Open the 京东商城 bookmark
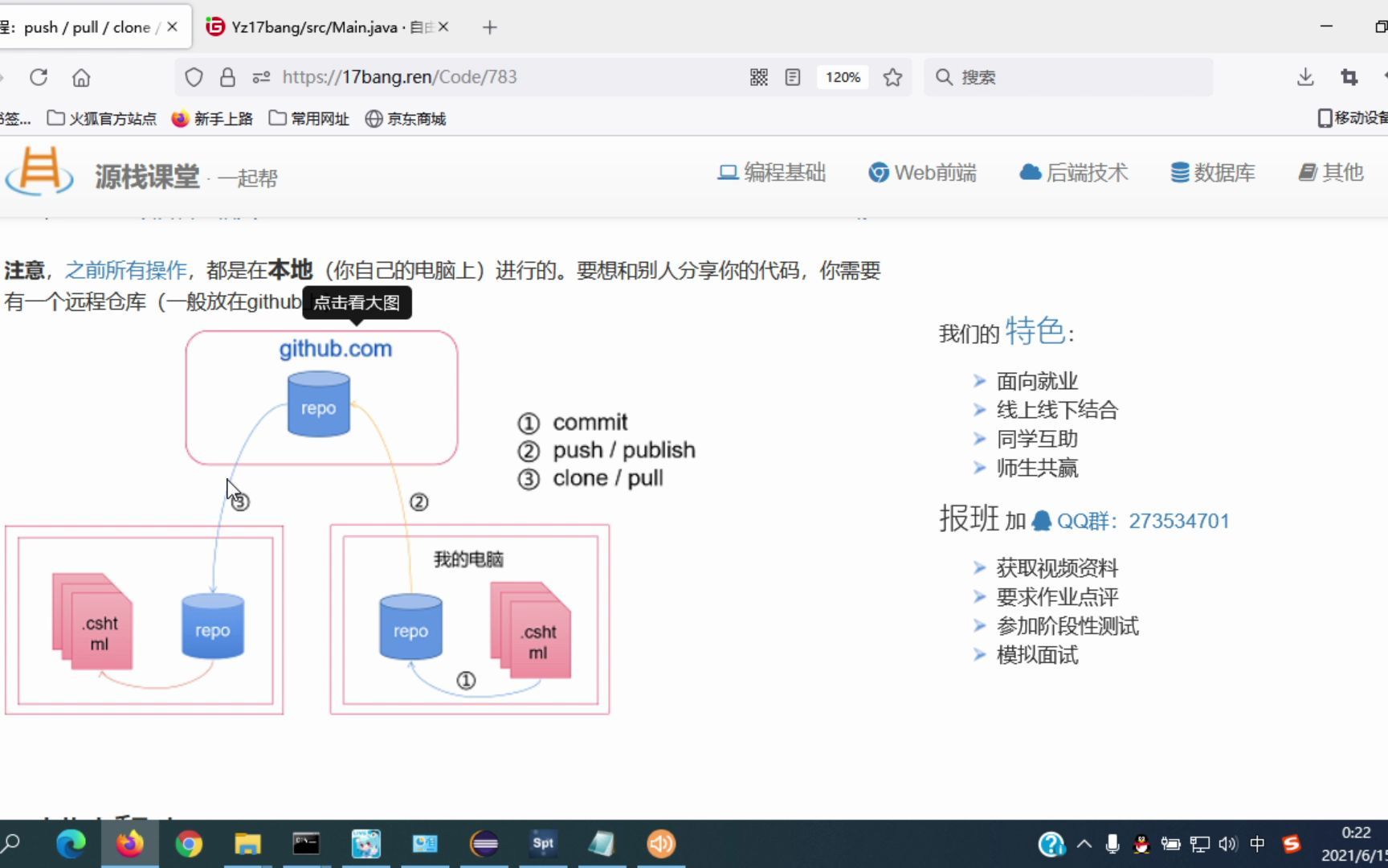Image resolution: width=1388 pixels, height=868 pixels. click(406, 119)
